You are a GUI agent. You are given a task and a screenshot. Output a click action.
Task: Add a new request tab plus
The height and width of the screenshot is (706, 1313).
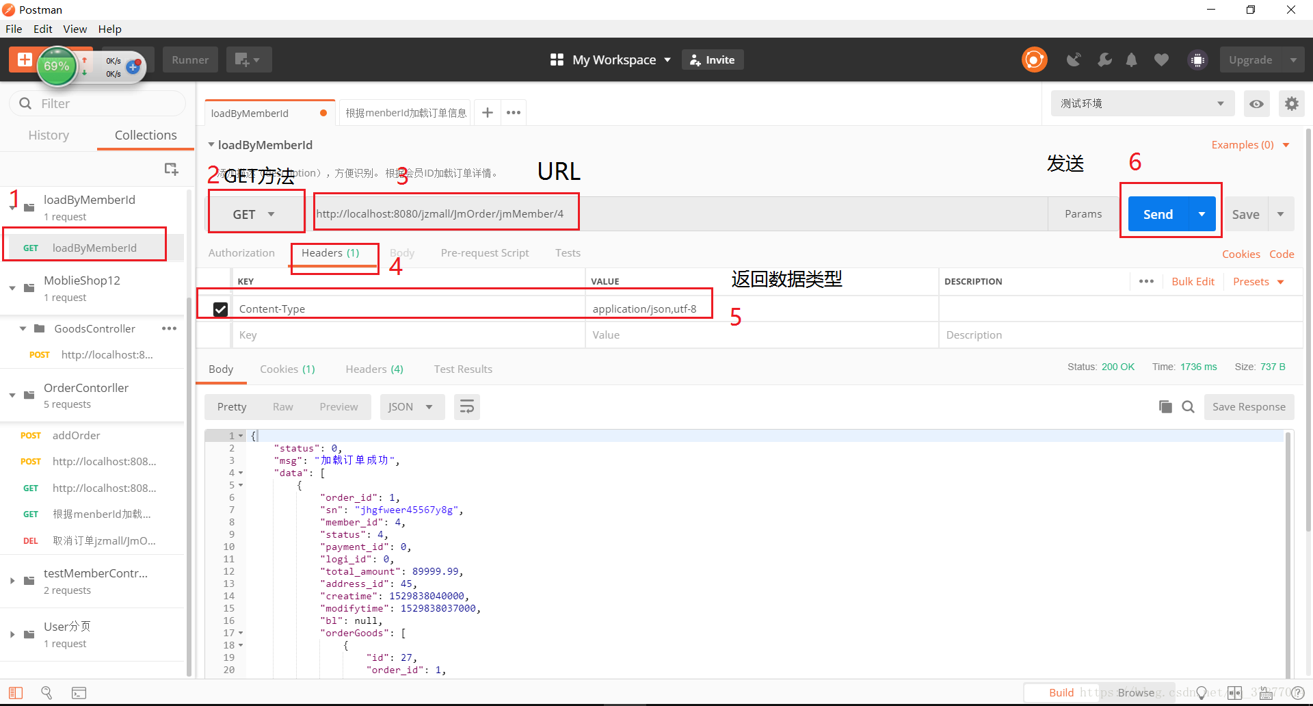point(487,112)
